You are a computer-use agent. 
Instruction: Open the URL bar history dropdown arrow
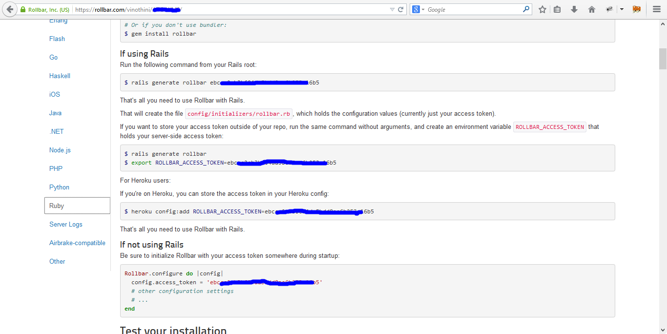point(392,9)
